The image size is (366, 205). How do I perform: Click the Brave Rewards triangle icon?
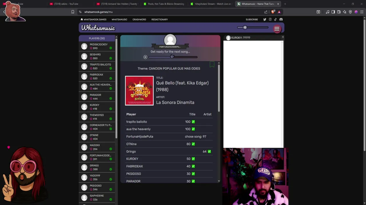[279, 12]
